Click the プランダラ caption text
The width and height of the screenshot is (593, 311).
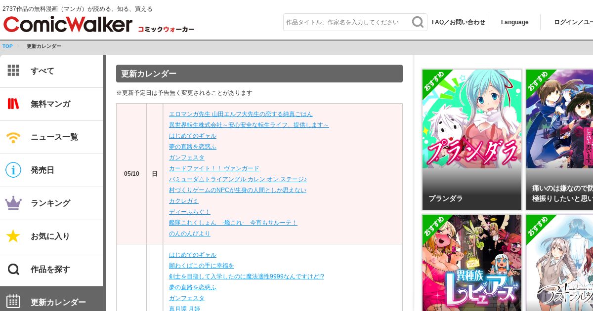coord(446,198)
